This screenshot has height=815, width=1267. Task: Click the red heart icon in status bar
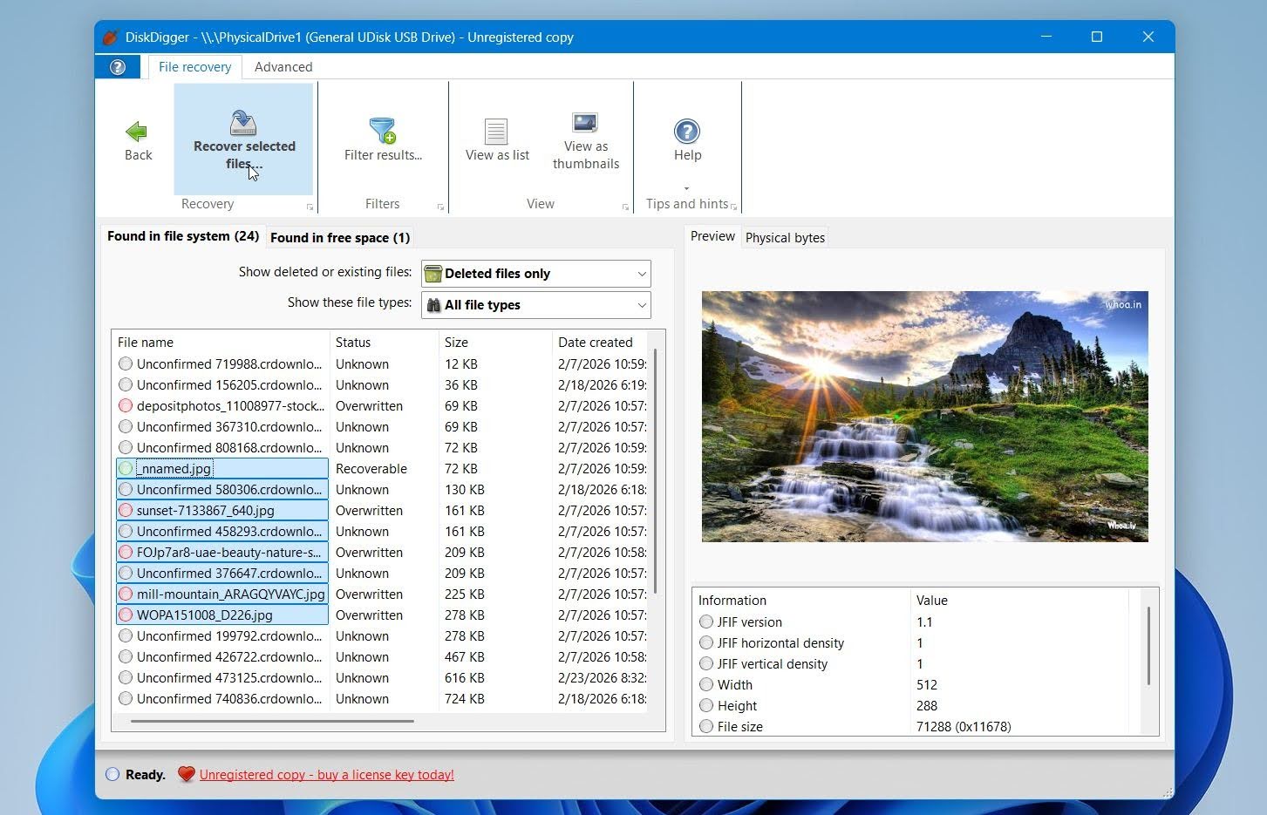click(x=186, y=774)
